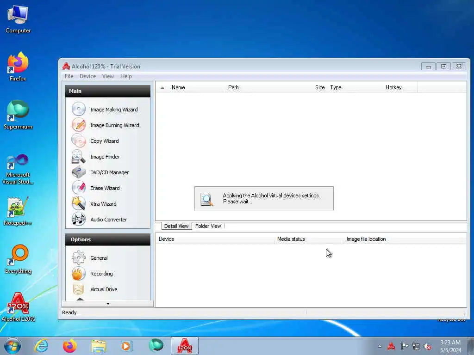The height and width of the screenshot is (355, 474).
Task: Open the Firefox desktop shortcut
Action: tap(18, 67)
